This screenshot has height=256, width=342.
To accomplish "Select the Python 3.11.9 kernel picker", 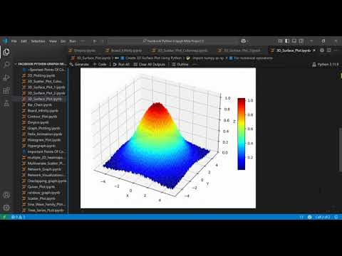I will pyautogui.click(x=325, y=64).
